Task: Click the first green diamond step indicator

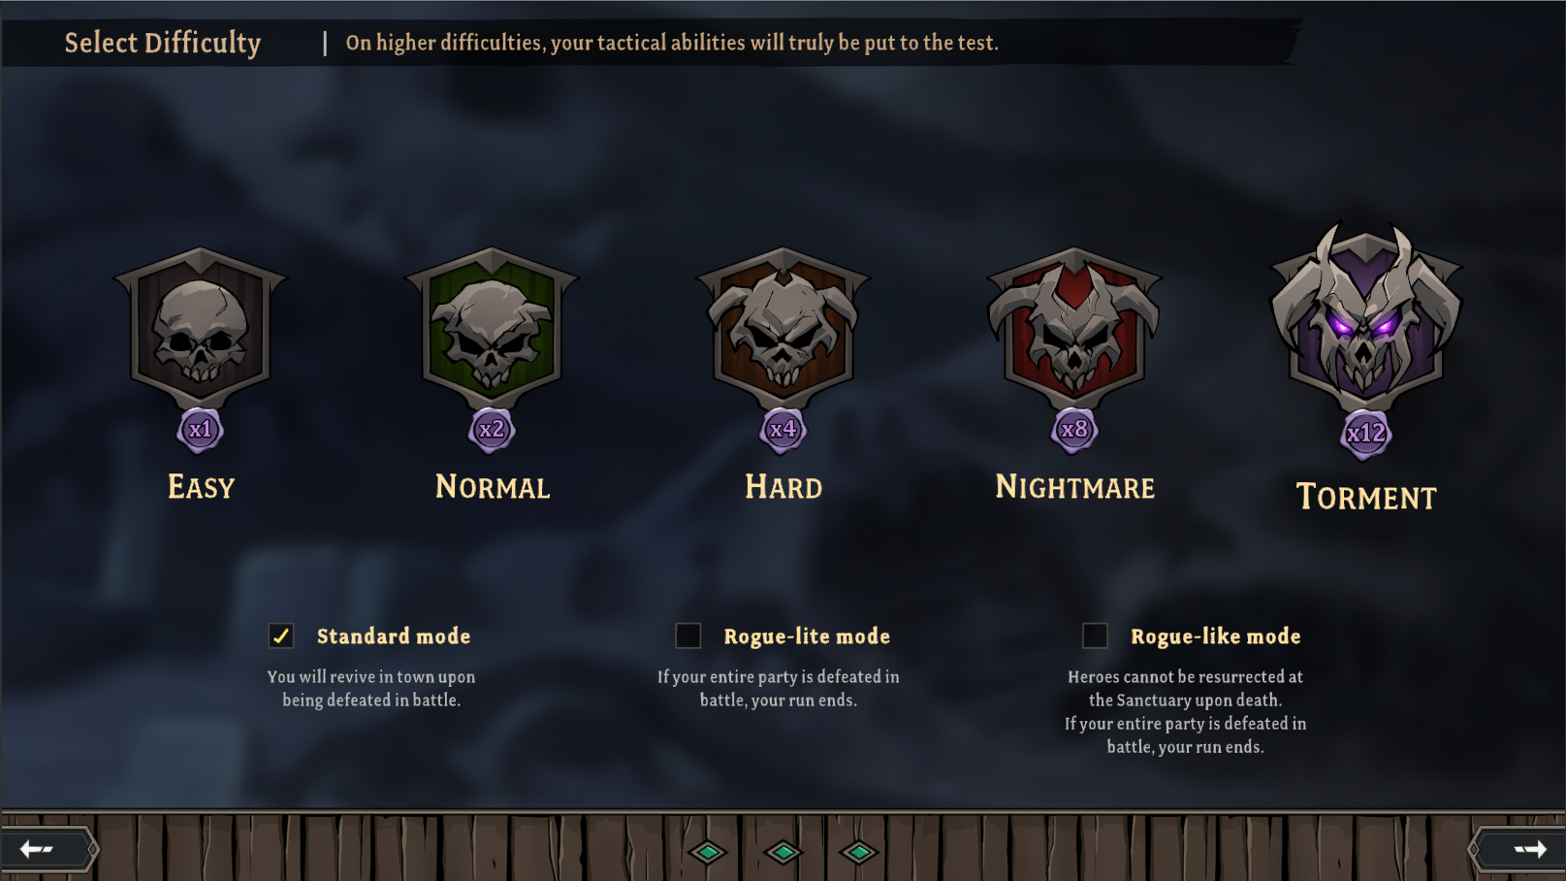Action: click(708, 853)
